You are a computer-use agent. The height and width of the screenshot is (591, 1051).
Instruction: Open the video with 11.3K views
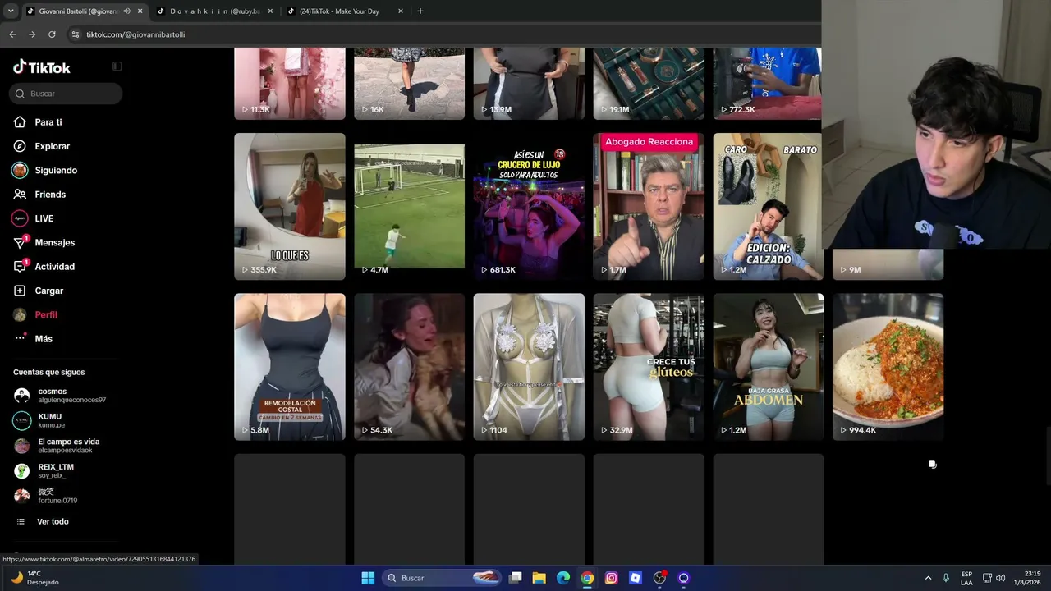[290, 84]
